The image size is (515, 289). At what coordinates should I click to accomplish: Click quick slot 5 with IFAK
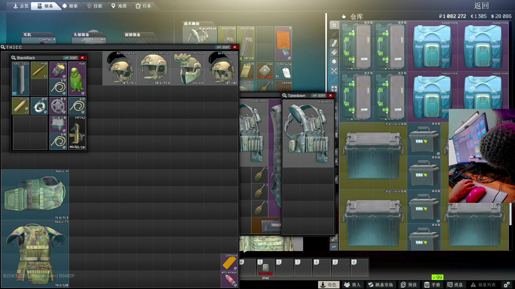[266, 267]
